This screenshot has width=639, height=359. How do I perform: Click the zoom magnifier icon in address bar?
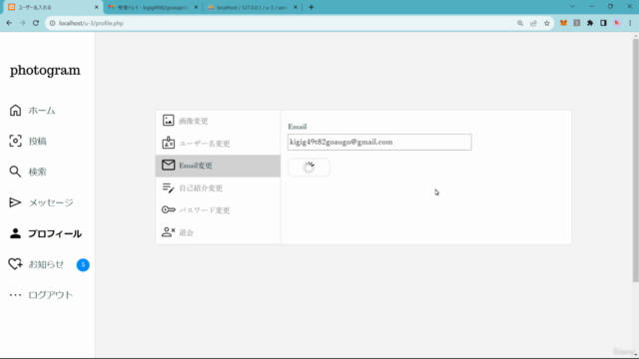point(520,23)
